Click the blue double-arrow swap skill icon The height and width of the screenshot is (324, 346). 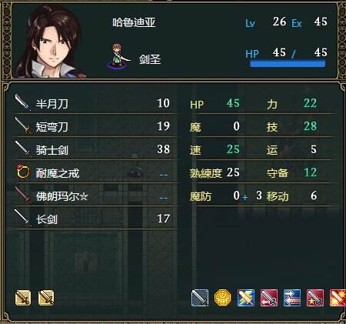click(292, 298)
